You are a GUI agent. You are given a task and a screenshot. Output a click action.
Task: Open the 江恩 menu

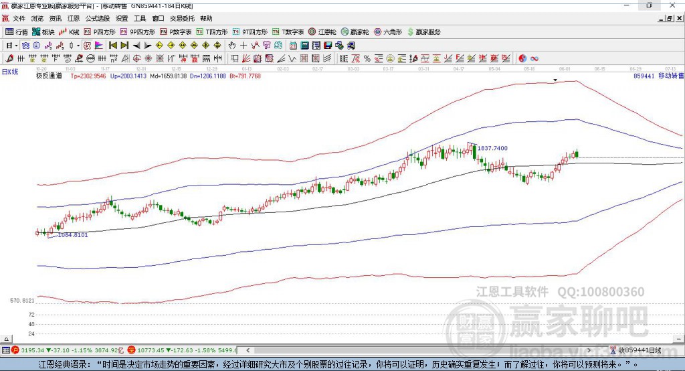click(74, 18)
